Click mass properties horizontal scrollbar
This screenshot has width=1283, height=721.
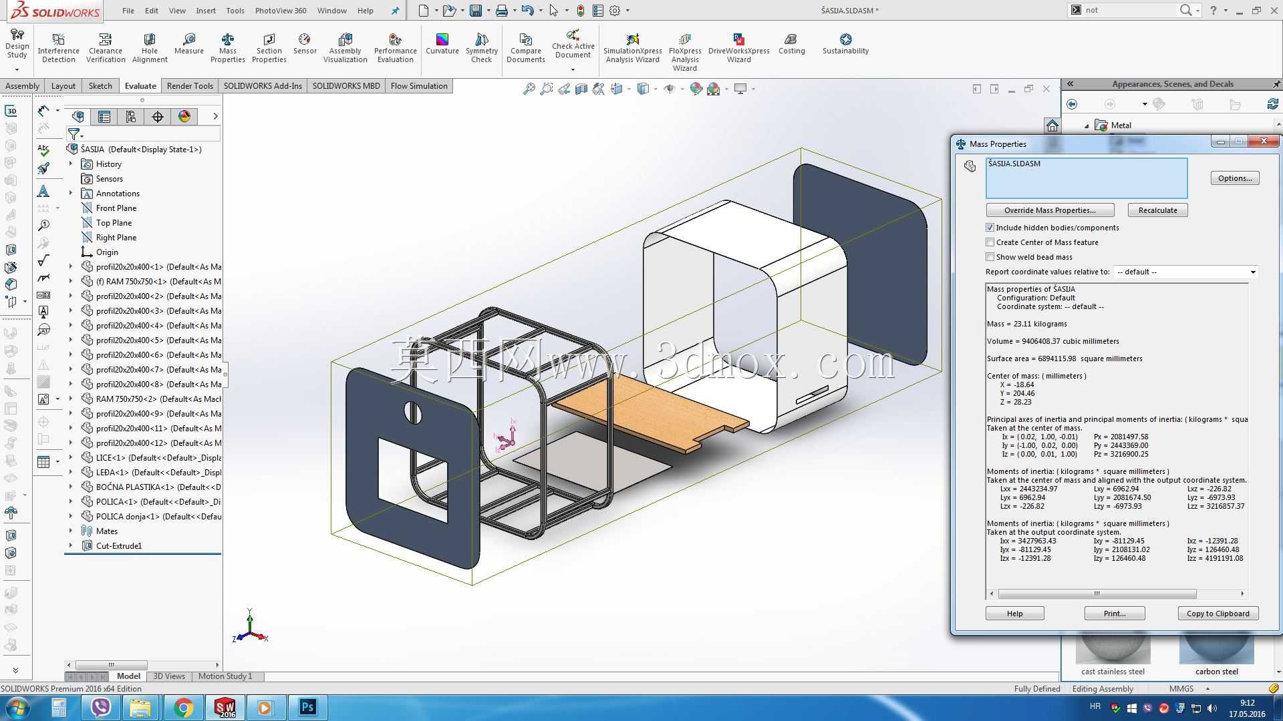pyautogui.click(x=1097, y=593)
